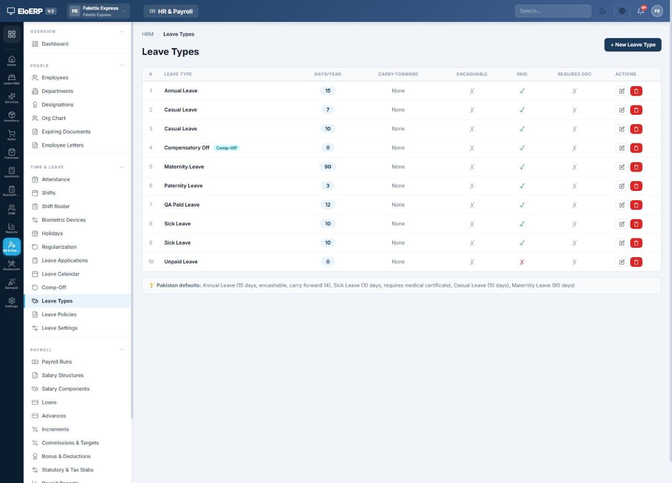Open the Accounts module icon
672x483 pixels.
tap(11, 173)
